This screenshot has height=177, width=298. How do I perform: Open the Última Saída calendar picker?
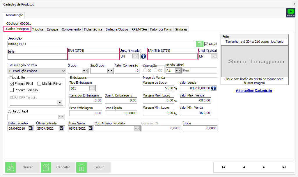91,128
